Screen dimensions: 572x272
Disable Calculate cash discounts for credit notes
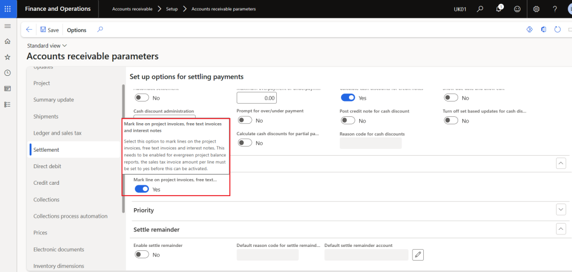[348, 98]
